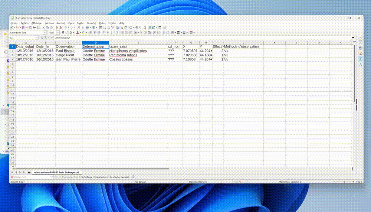Screen dimensions: 371x212
Task: Select the Méthode d'observation header cell
Action: [243, 46]
